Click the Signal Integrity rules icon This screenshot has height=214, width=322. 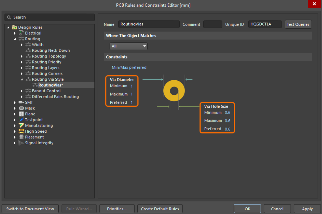pos(21,143)
